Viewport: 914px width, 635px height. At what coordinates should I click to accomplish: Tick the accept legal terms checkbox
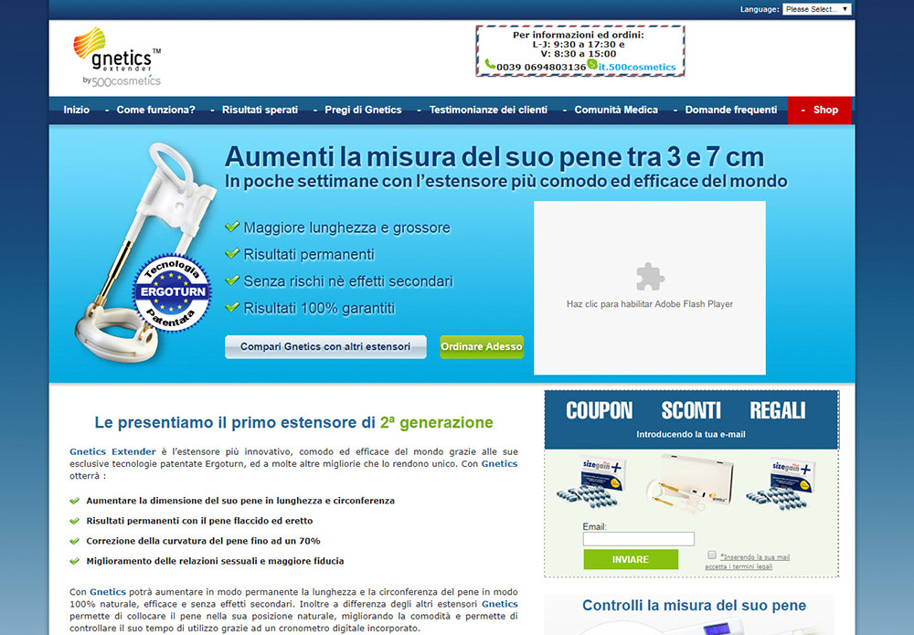click(712, 555)
